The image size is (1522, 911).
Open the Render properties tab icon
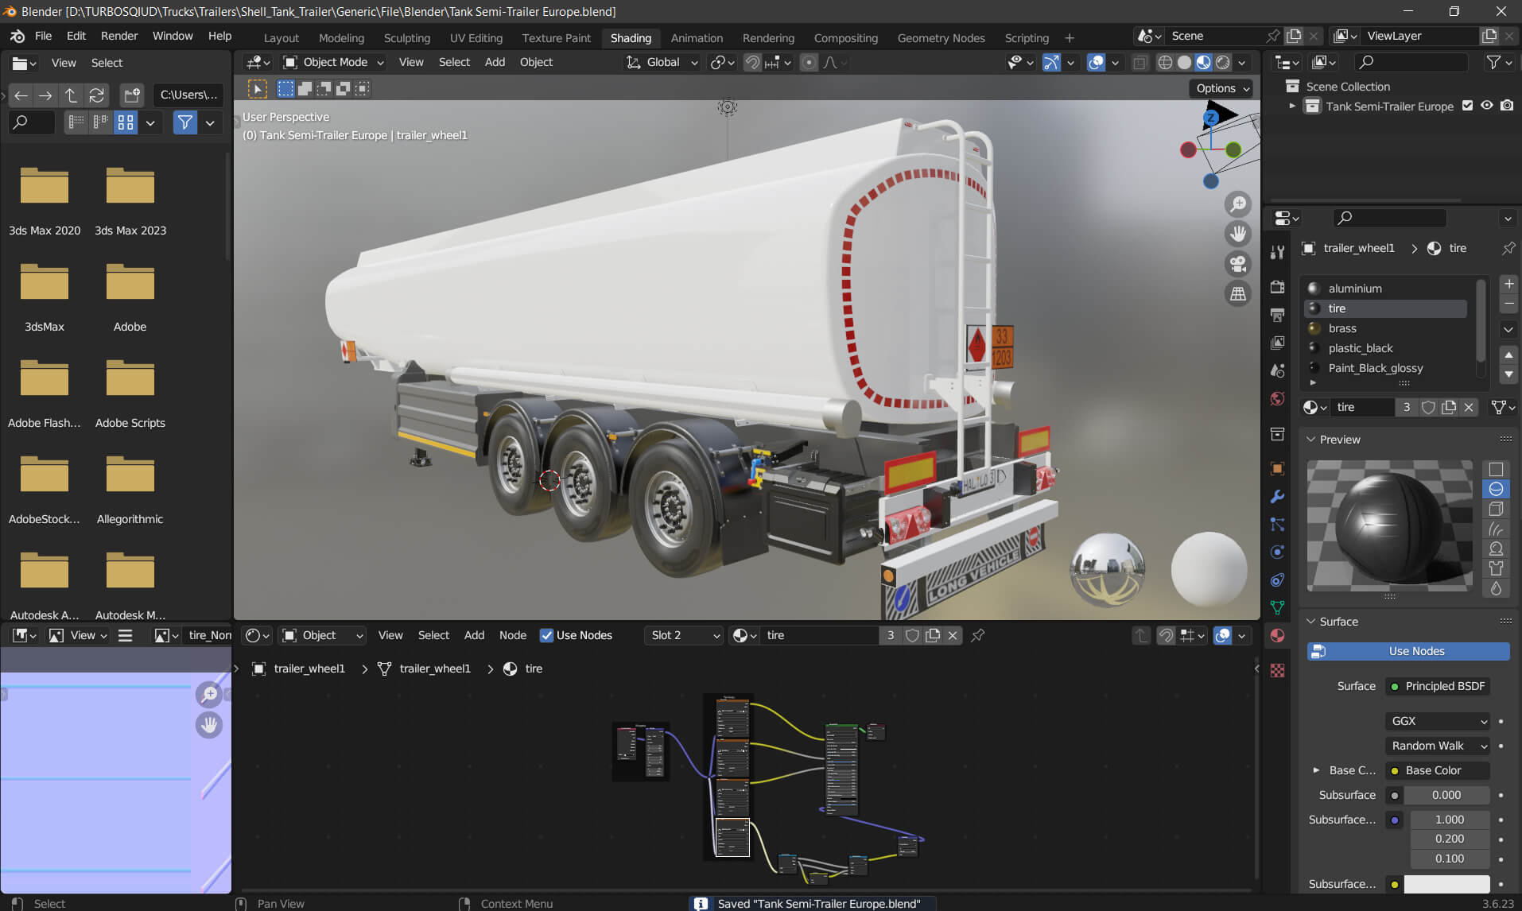pyautogui.click(x=1277, y=287)
